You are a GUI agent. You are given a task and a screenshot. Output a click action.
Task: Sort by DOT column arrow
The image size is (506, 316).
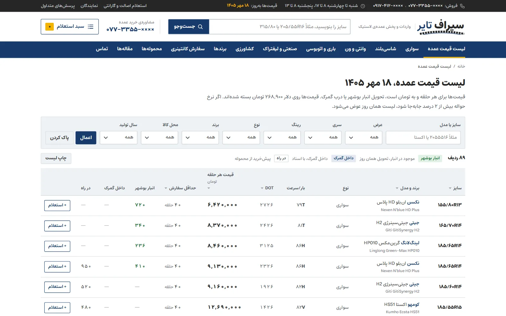pos(262,188)
